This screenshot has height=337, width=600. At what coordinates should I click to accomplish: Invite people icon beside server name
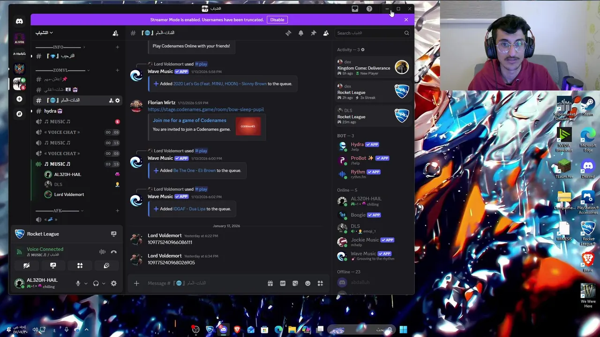coord(115,33)
